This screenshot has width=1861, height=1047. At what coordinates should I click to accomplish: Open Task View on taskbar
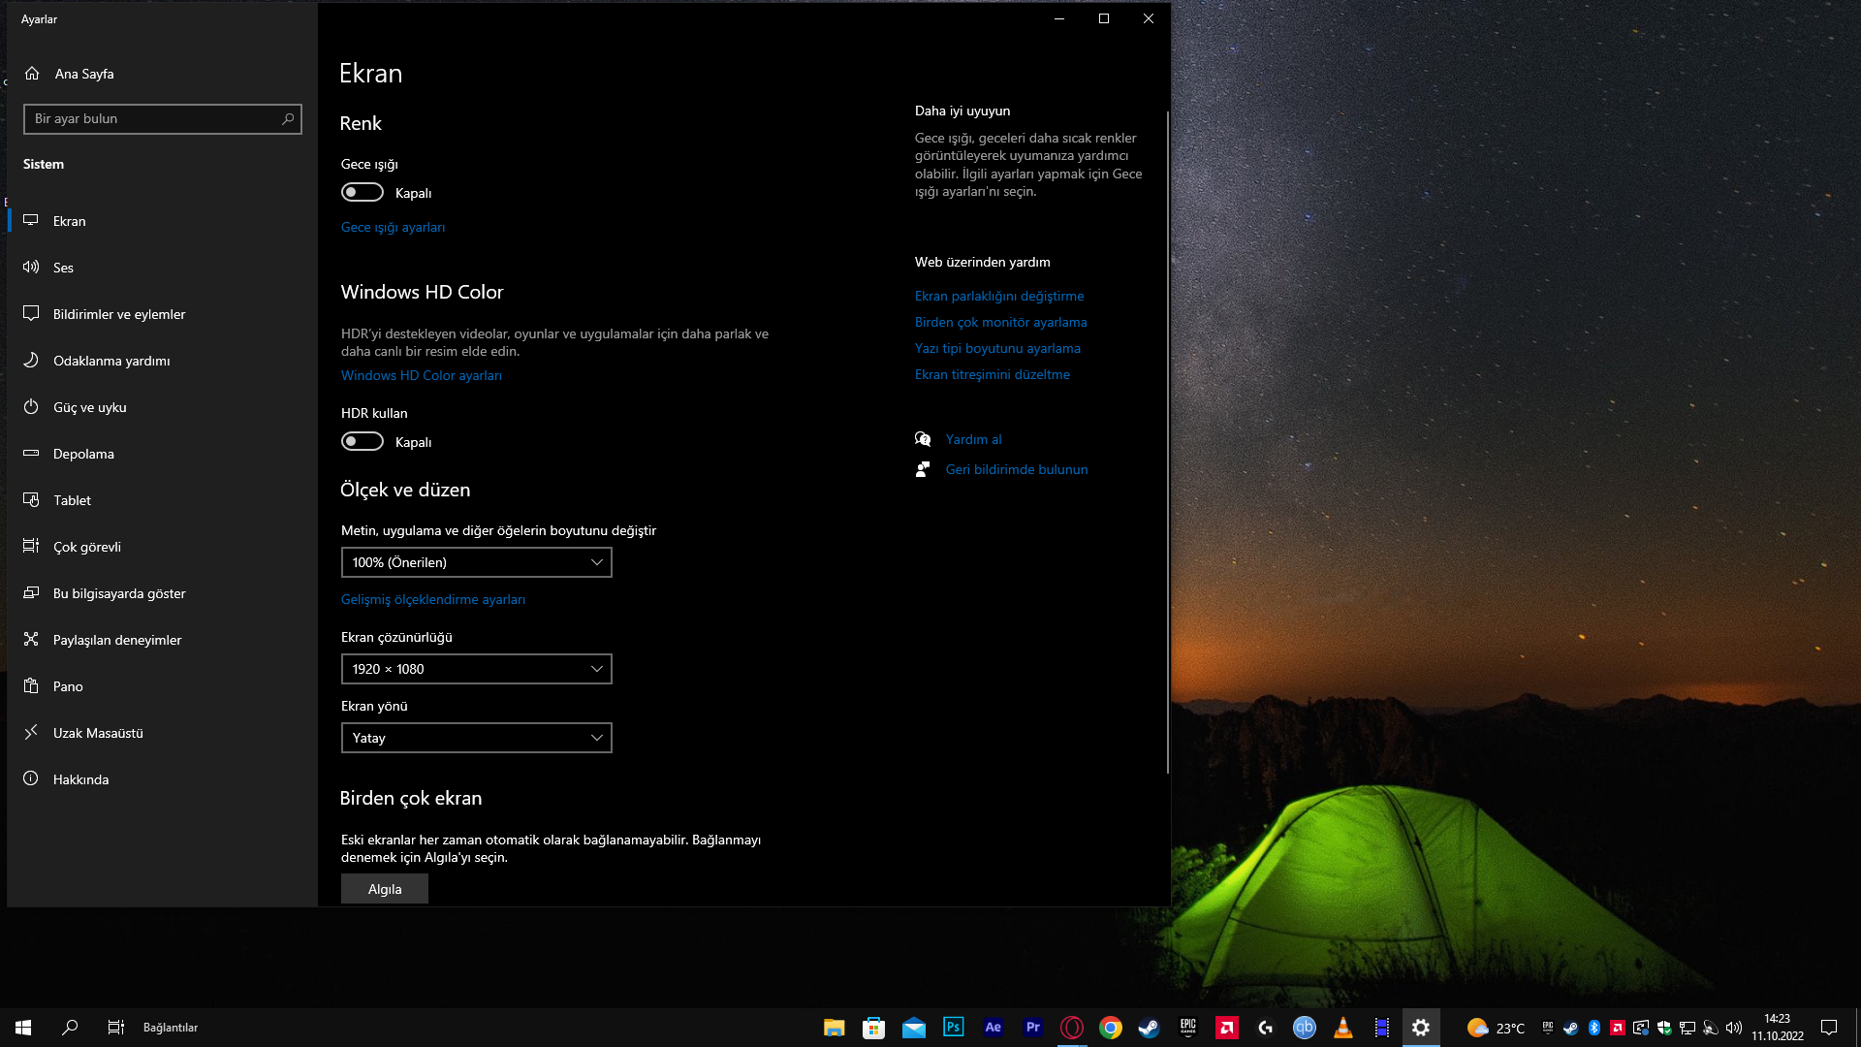tap(116, 1028)
